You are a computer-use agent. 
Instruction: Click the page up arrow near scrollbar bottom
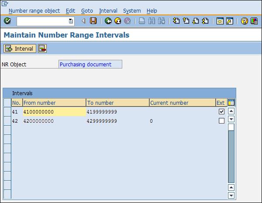(x=231, y=188)
